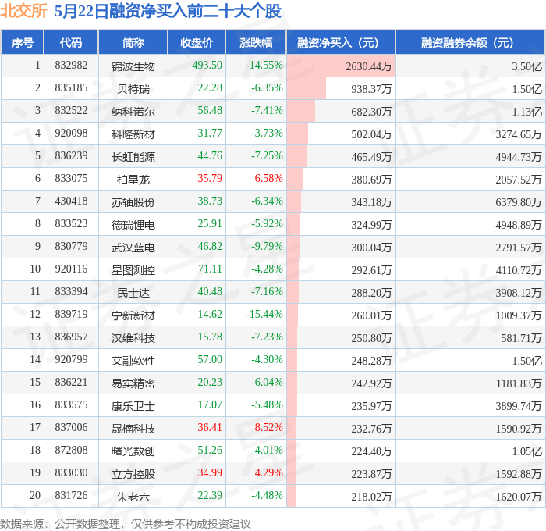Viewport: 546px width, 531px height.
Task: Click stock code 430418
Action: pos(71,201)
